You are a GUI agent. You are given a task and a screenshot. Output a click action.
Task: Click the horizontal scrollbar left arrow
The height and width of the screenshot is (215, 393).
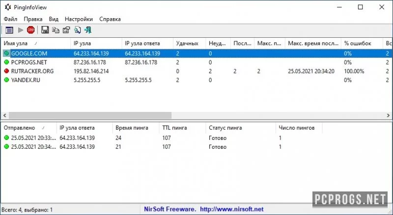[4, 115]
